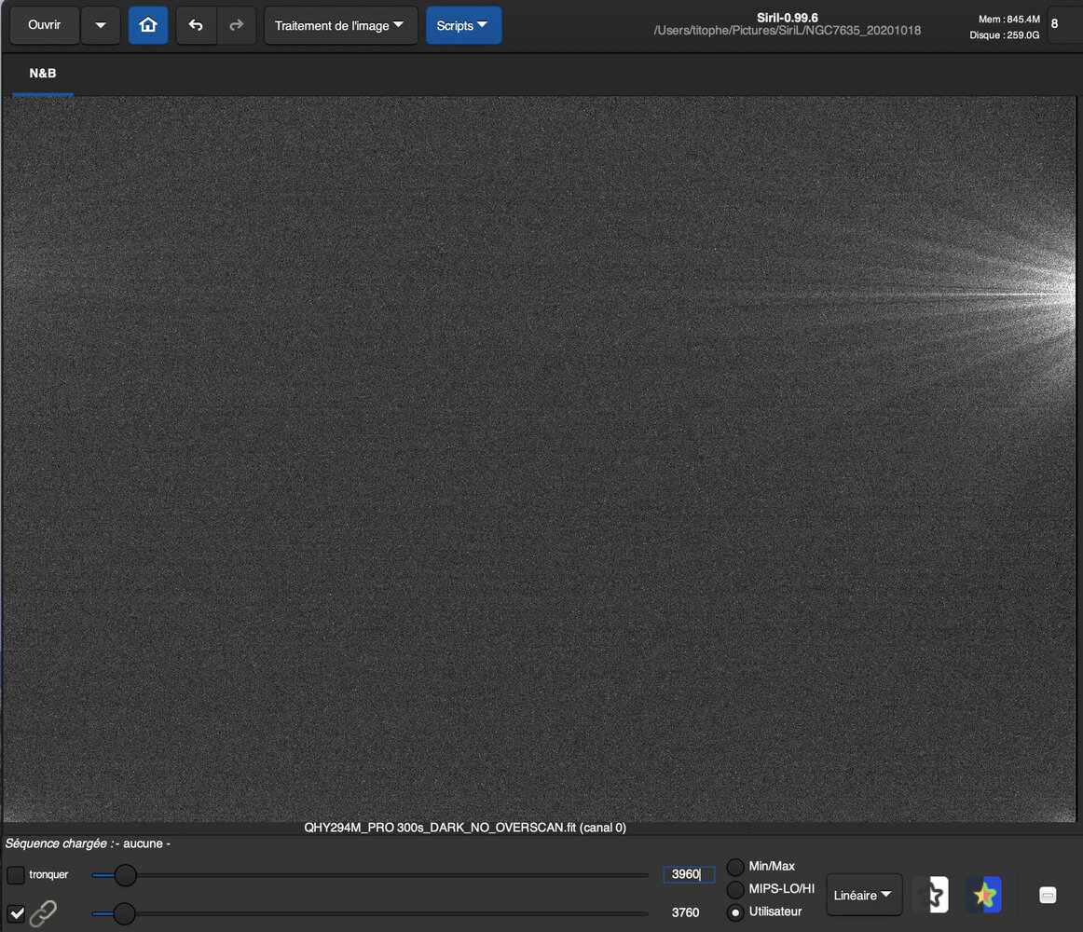The image size is (1083, 932).
Task: Undo the last action with the undo arrow
Action: pos(196,25)
